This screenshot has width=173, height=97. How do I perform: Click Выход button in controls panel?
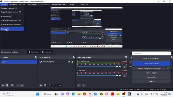pos(151,81)
